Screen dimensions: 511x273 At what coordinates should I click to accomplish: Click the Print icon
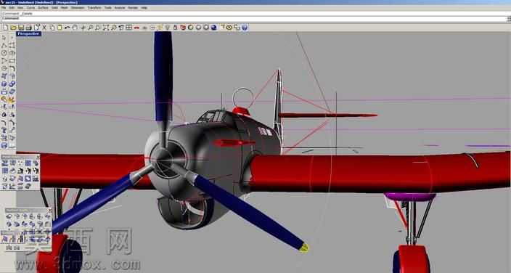(x=29, y=28)
